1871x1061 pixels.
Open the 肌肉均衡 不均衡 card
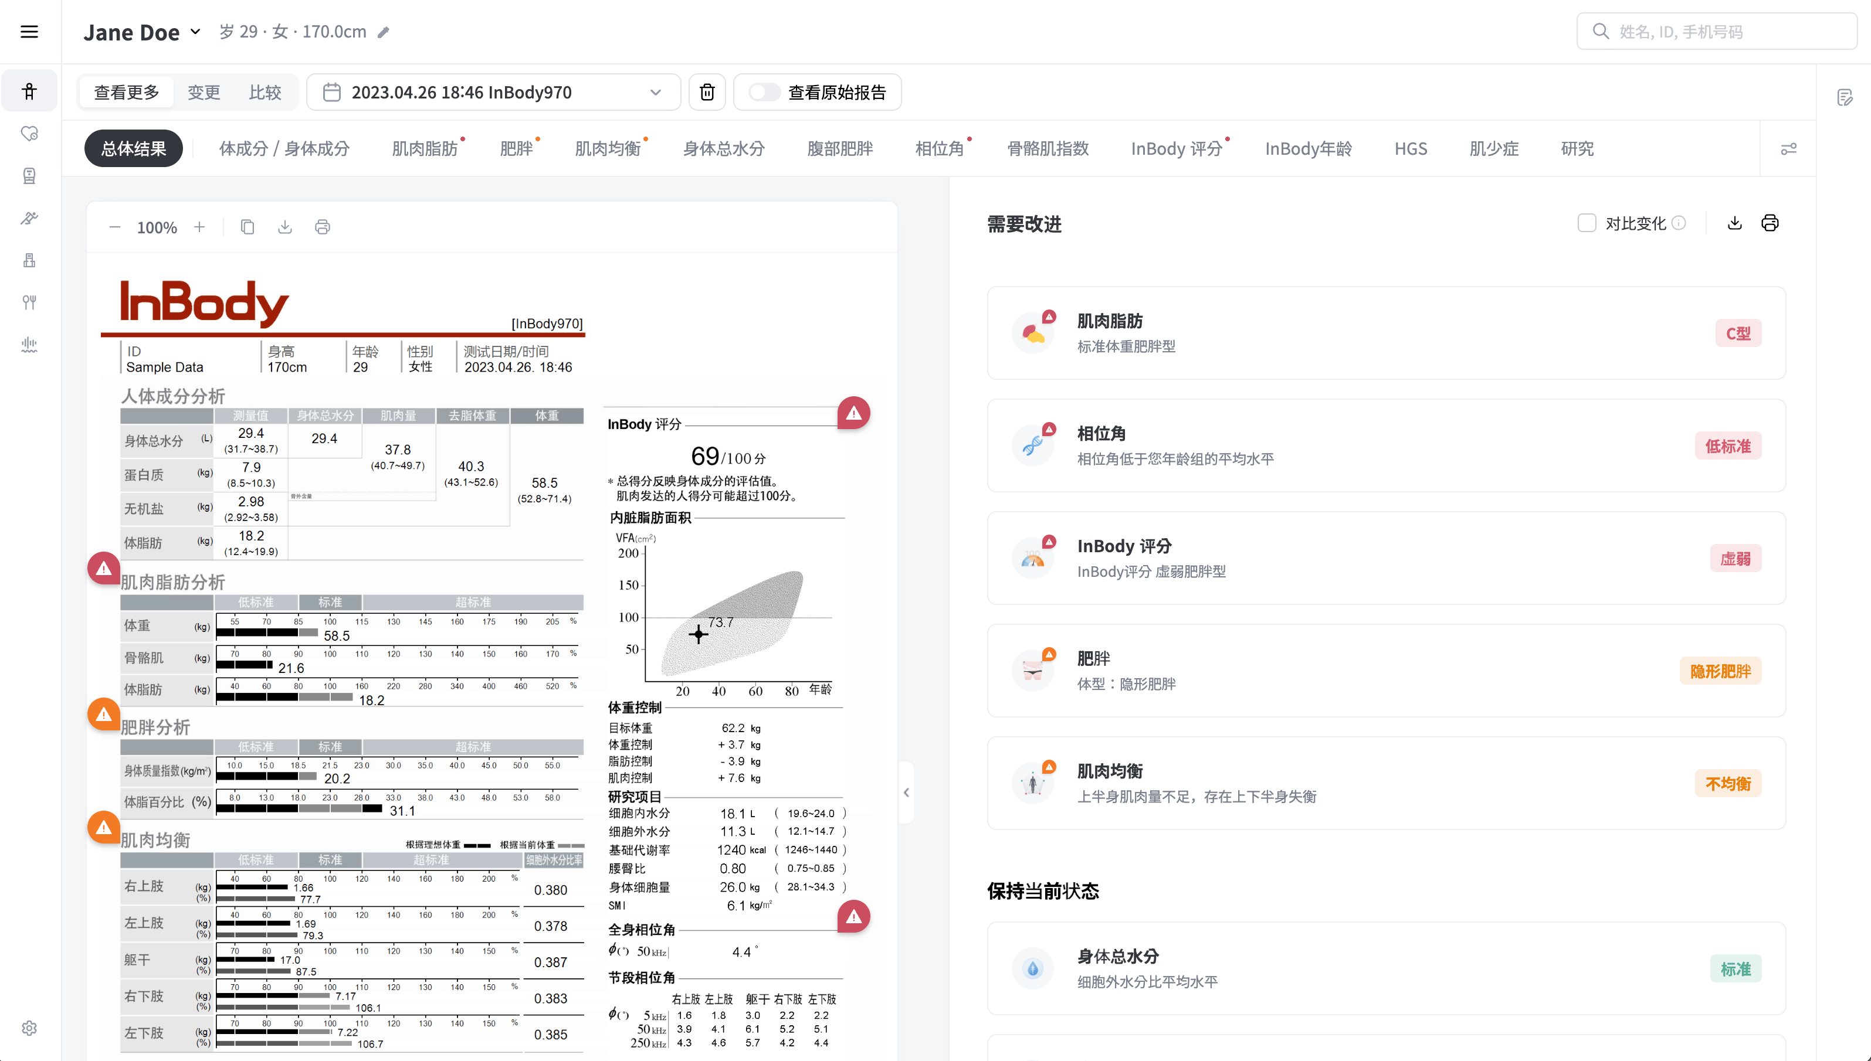click(1386, 783)
